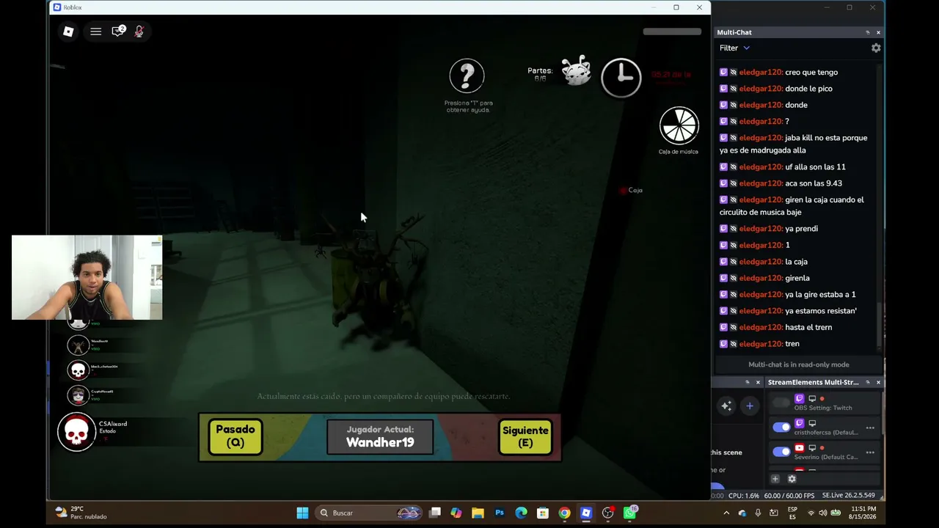Pop out the Multi-Chat dock
This screenshot has width=939, height=528.
[x=868, y=32]
